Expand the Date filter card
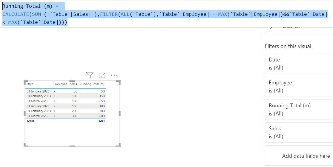The width and height of the screenshot is (333, 167). point(299,64)
